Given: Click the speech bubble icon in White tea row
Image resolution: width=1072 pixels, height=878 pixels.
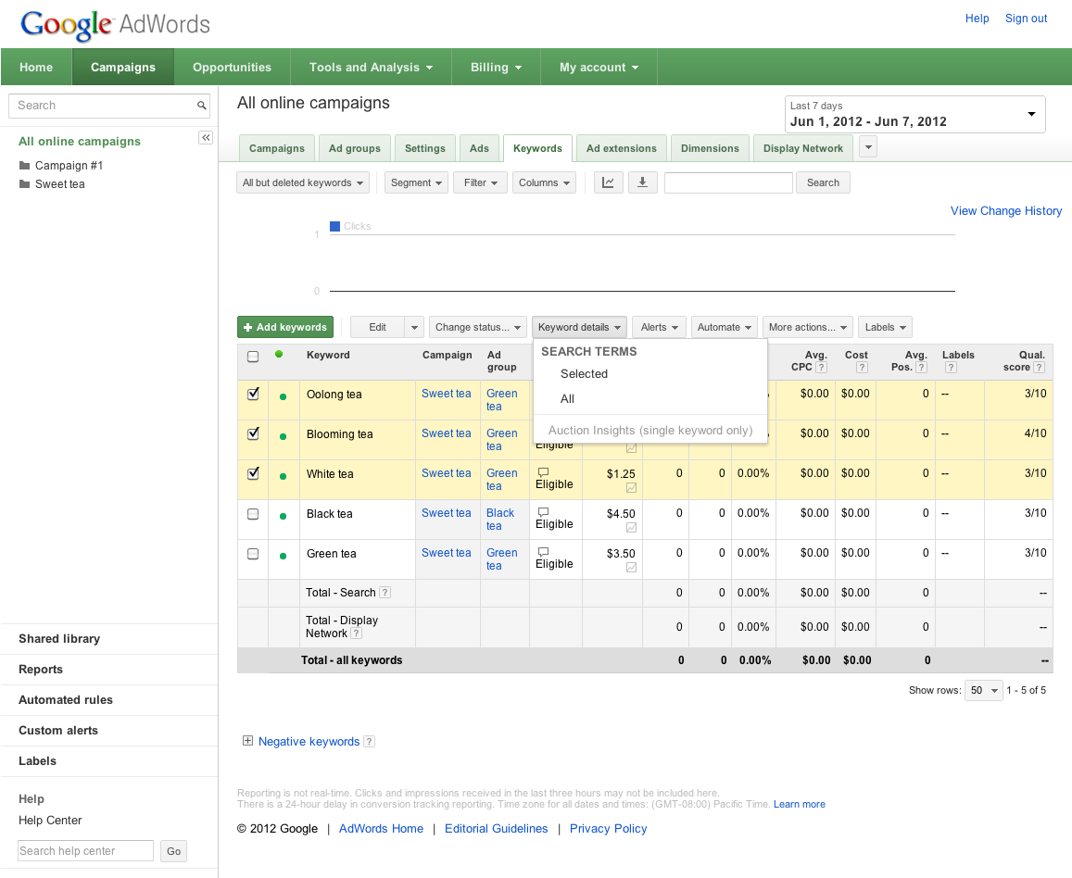Looking at the screenshot, I should pyautogui.click(x=544, y=472).
